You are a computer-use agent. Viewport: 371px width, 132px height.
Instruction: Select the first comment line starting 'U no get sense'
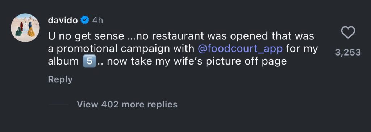click(x=181, y=36)
